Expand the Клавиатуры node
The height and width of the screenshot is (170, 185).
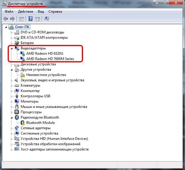coord(12,86)
